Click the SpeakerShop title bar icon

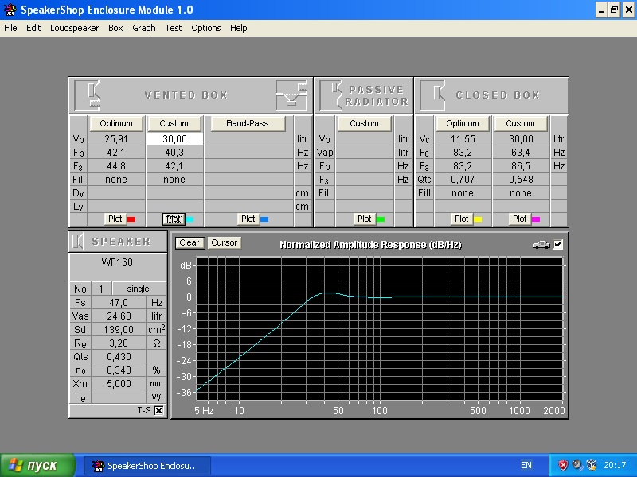8,10
